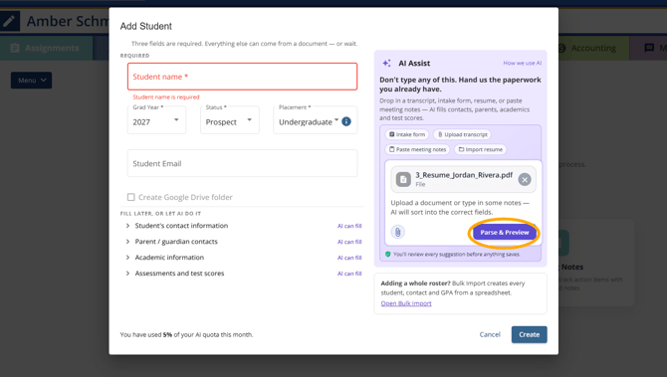Image resolution: width=667 pixels, height=377 pixels.
Task: Select the Intake form chip
Action: [x=407, y=134]
